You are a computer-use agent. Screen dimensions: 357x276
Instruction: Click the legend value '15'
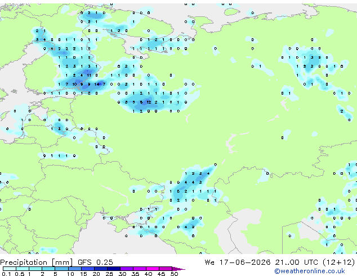point(83,274)
